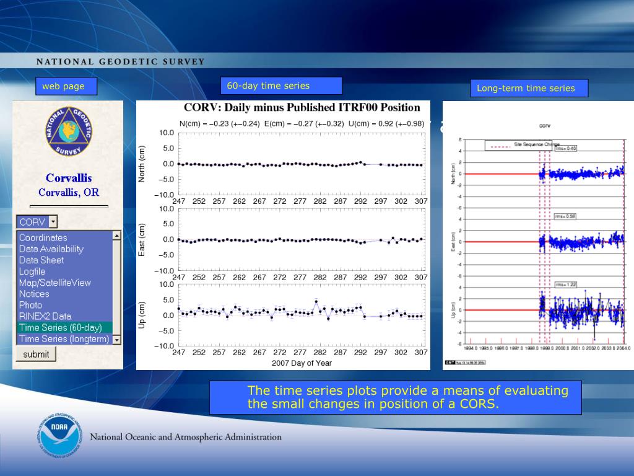Click the NOAA logo emblem
The height and width of the screenshot is (476, 634).
59,436
